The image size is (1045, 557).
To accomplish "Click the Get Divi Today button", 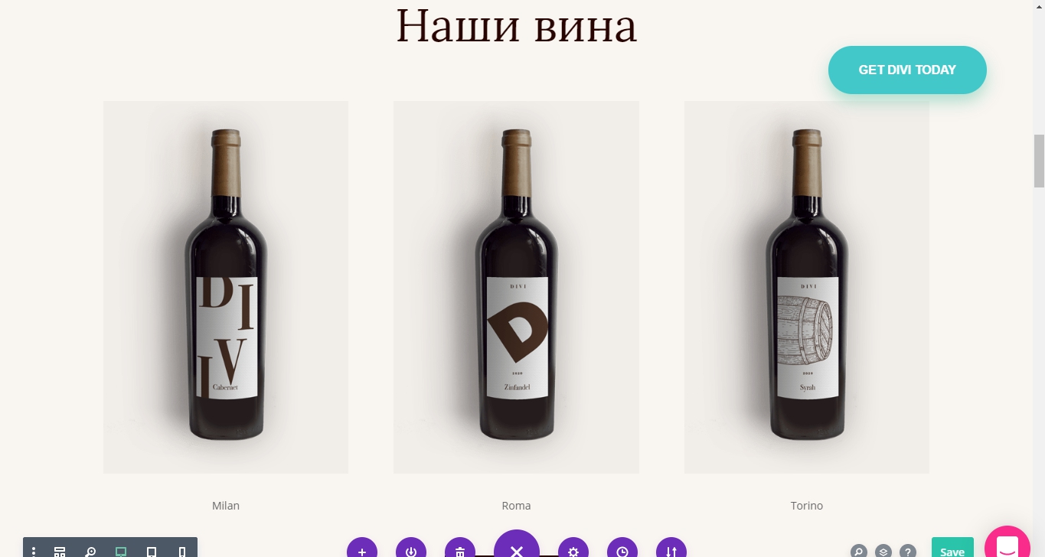I will (x=907, y=70).
